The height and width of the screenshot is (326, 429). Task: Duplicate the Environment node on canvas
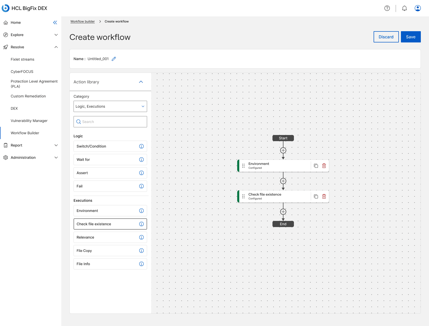316,166
